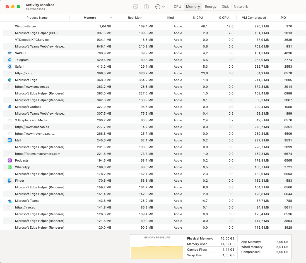Image resolution: width=306 pixels, height=263 pixels.
Task: Click the Microsoft Outlook app icon
Action: point(10,107)
